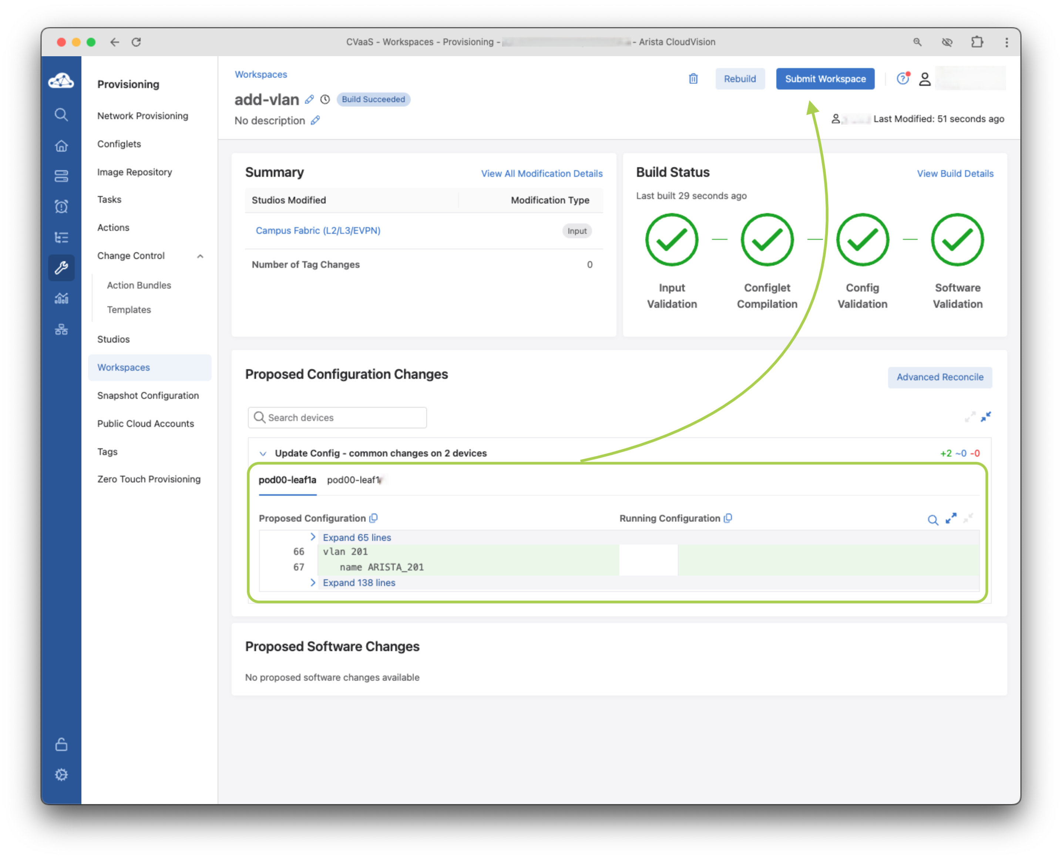Collapse all devices with the blue arrows icon
The image size is (1062, 859).
coord(985,417)
